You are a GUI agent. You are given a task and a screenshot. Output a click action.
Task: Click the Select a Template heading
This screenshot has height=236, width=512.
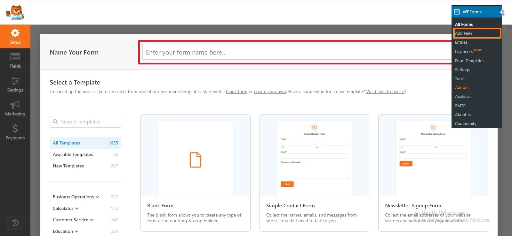tap(75, 82)
